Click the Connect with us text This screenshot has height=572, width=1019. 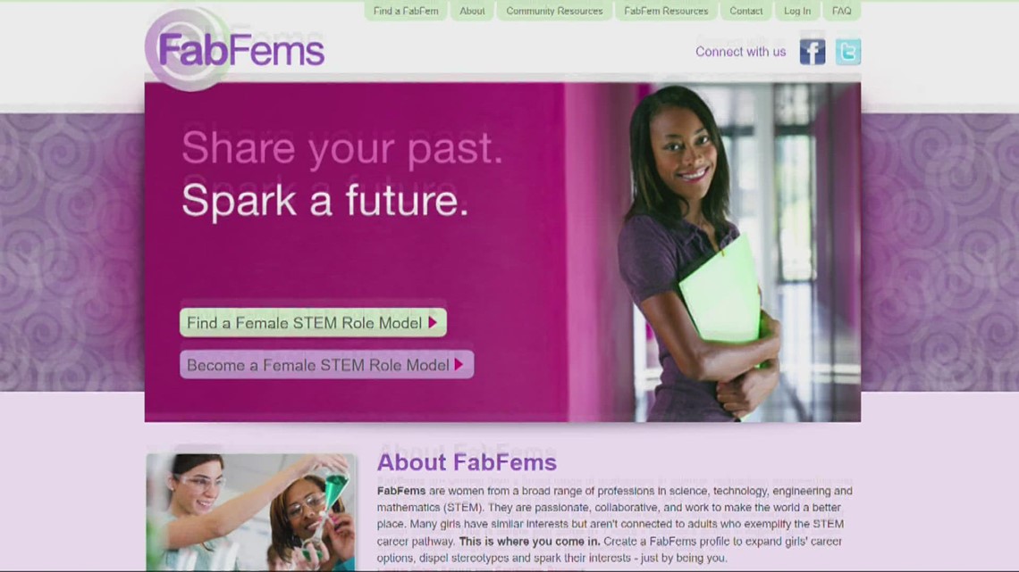click(x=740, y=52)
